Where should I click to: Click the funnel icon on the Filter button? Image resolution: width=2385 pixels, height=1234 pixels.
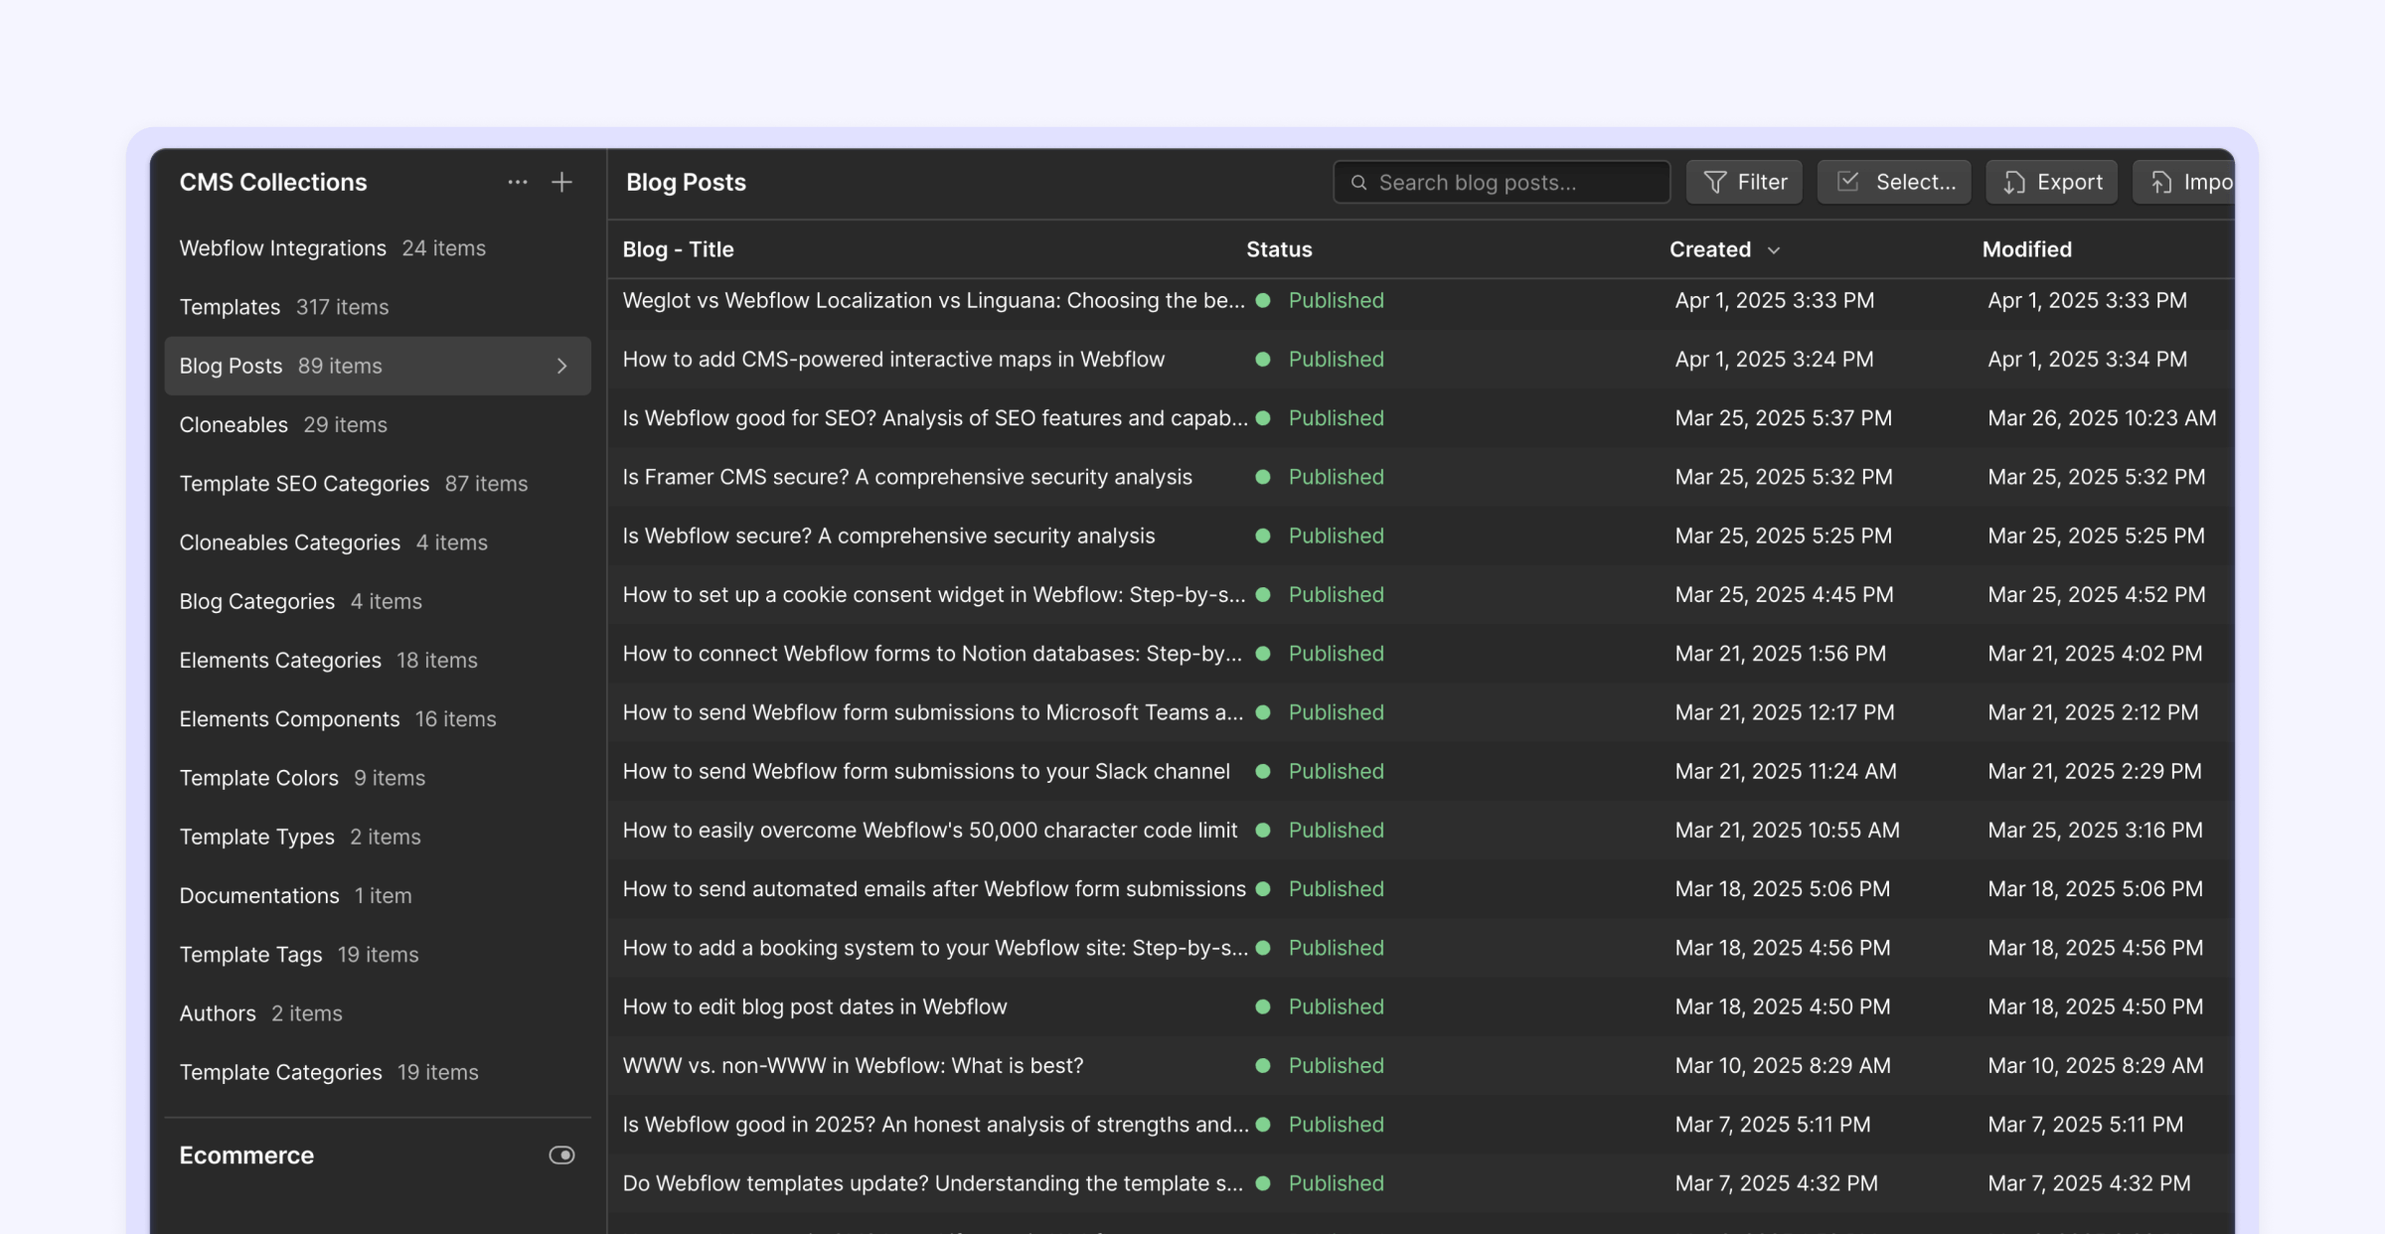1714,182
